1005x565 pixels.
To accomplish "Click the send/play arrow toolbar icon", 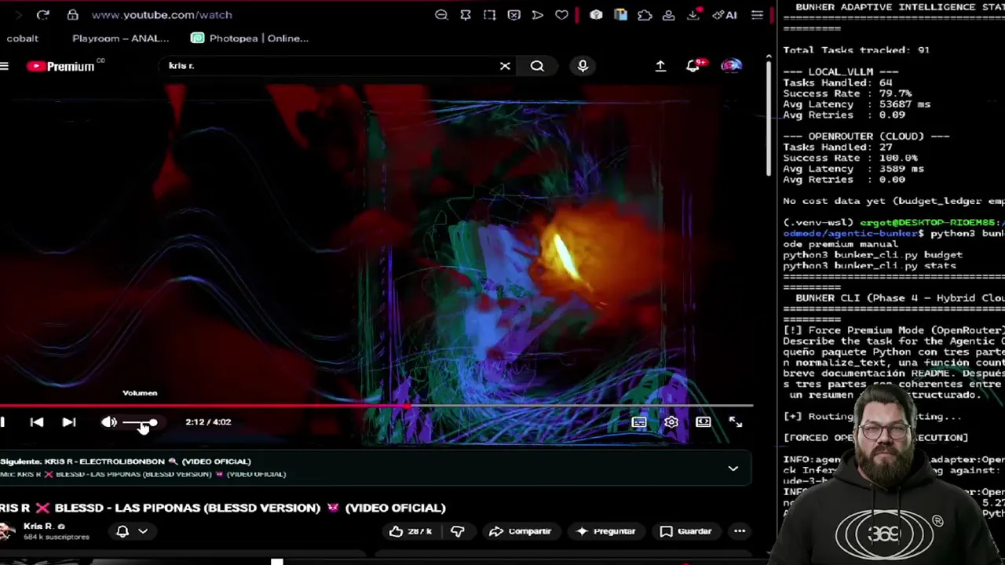I will tap(538, 14).
